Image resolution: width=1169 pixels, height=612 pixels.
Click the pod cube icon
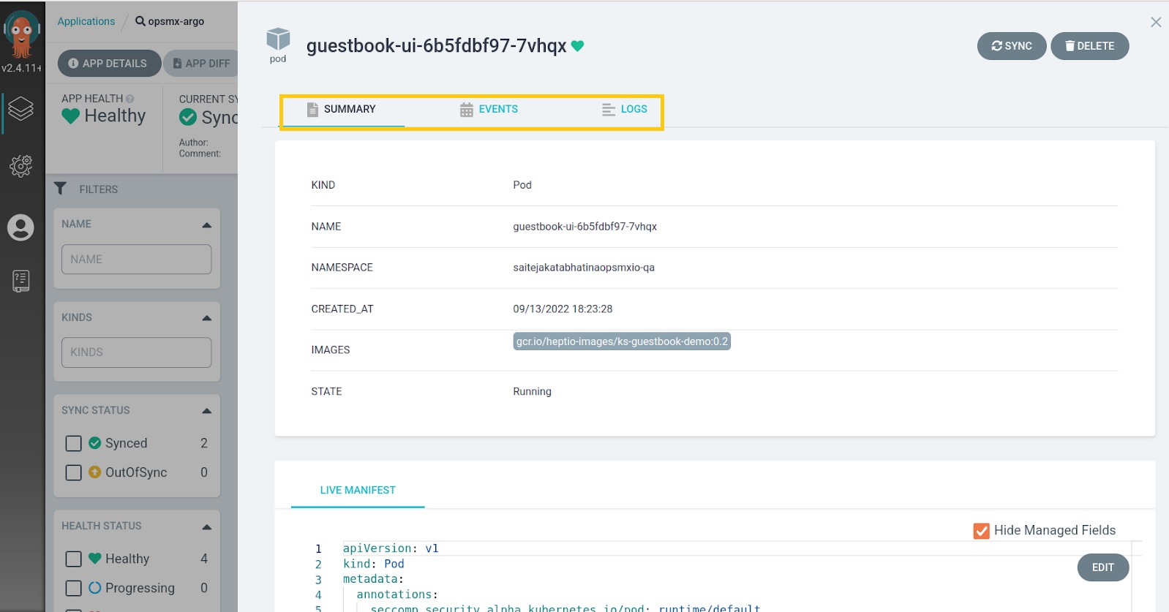tap(278, 39)
